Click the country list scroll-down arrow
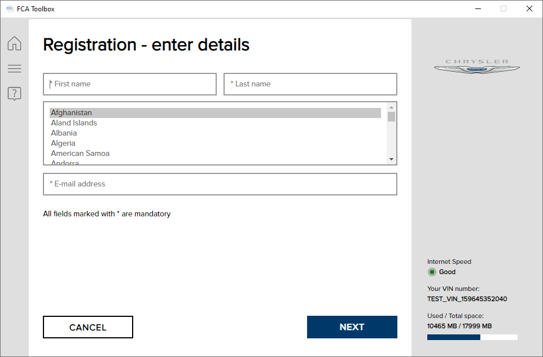Viewport: 543px width, 357px height. (x=391, y=159)
